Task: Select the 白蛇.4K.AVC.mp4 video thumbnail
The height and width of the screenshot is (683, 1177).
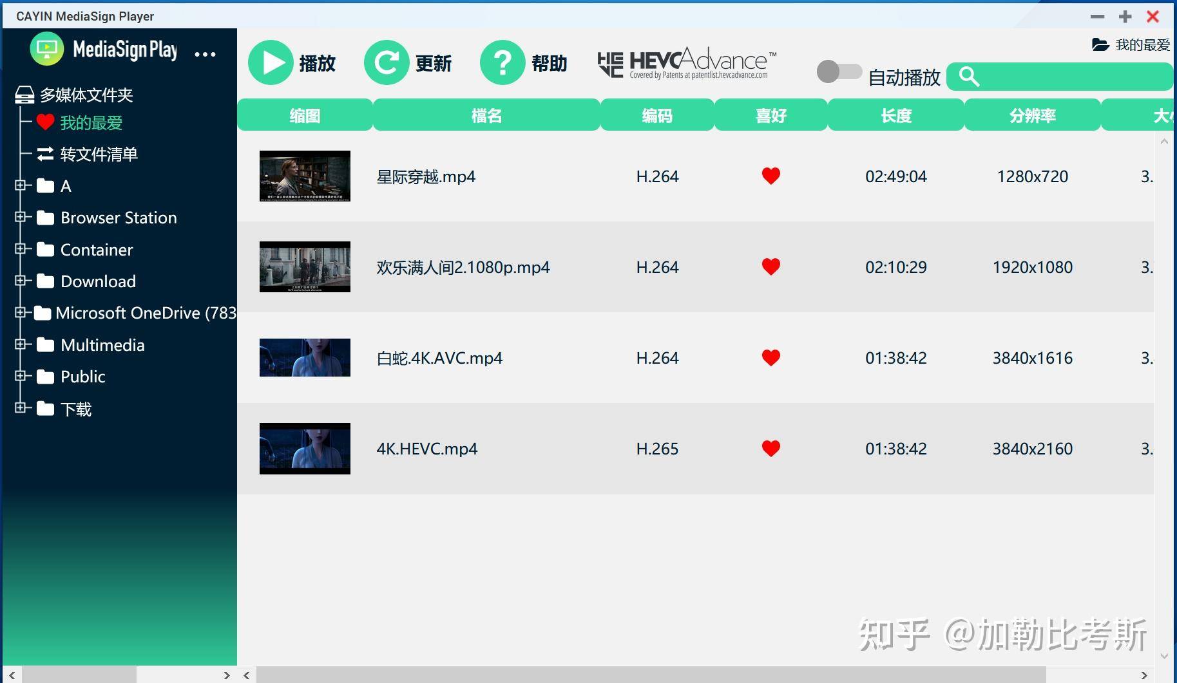Action: [305, 357]
